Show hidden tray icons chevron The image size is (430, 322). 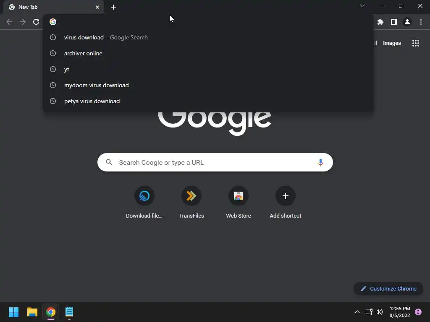tap(357, 312)
